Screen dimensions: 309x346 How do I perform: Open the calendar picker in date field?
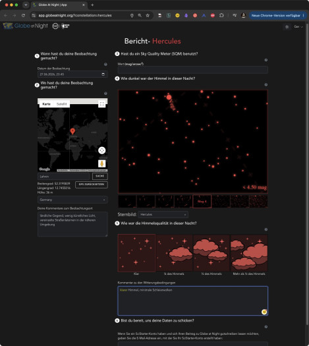pyautogui.click(x=103, y=74)
